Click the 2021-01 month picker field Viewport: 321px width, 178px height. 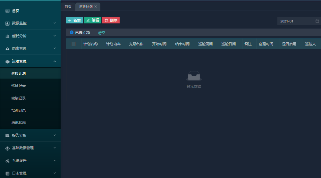point(295,21)
